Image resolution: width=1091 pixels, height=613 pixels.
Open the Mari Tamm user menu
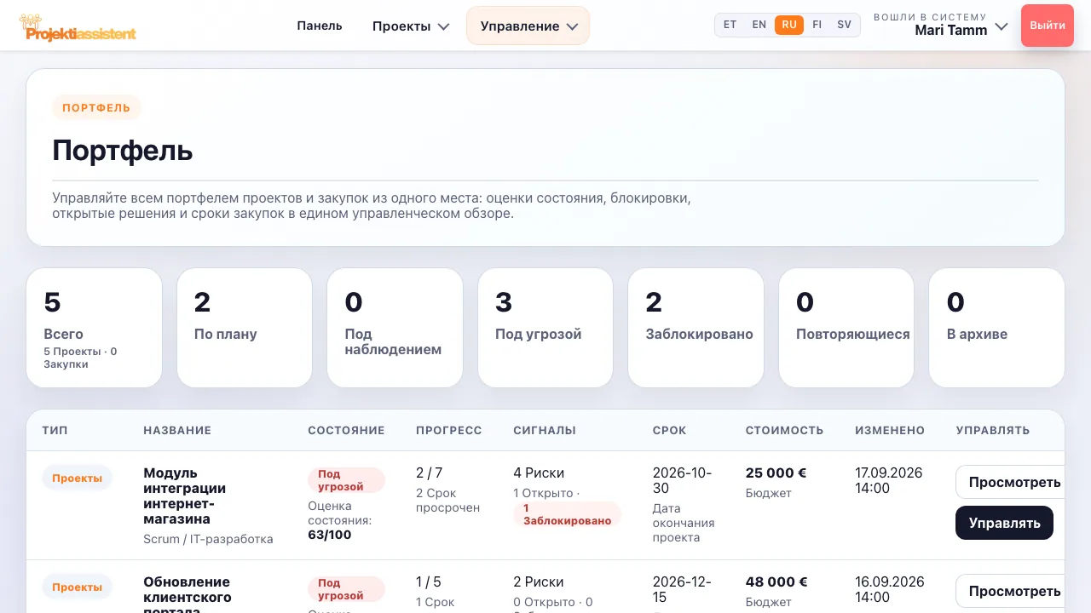coord(941,26)
